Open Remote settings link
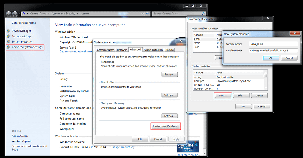This screenshot has width=303, height=158. pos(21,36)
